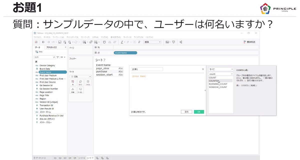Screen dimensions: 300x160
Task: Click the Refresh data source icon
Action: click(76, 42)
